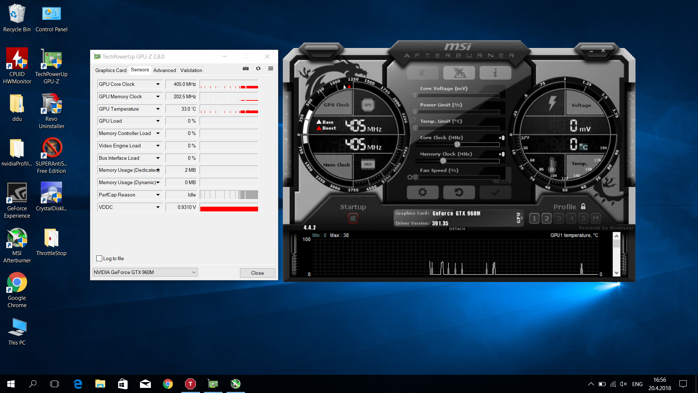Switch to the Graphics Card tab
This screenshot has height=393, width=698.
click(111, 70)
